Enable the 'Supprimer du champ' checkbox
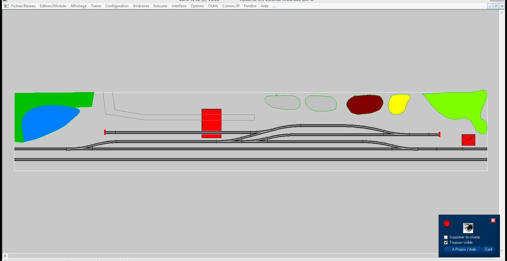The width and height of the screenshot is (507, 261). pos(446,237)
